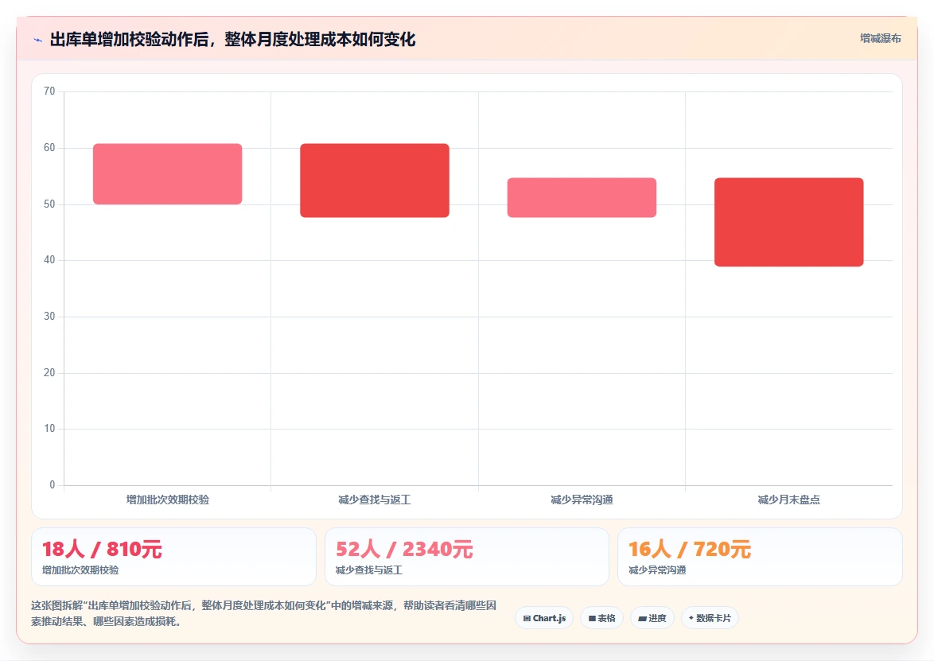Click the lightning icon beside the title
934x661 pixels.
pos(38,40)
